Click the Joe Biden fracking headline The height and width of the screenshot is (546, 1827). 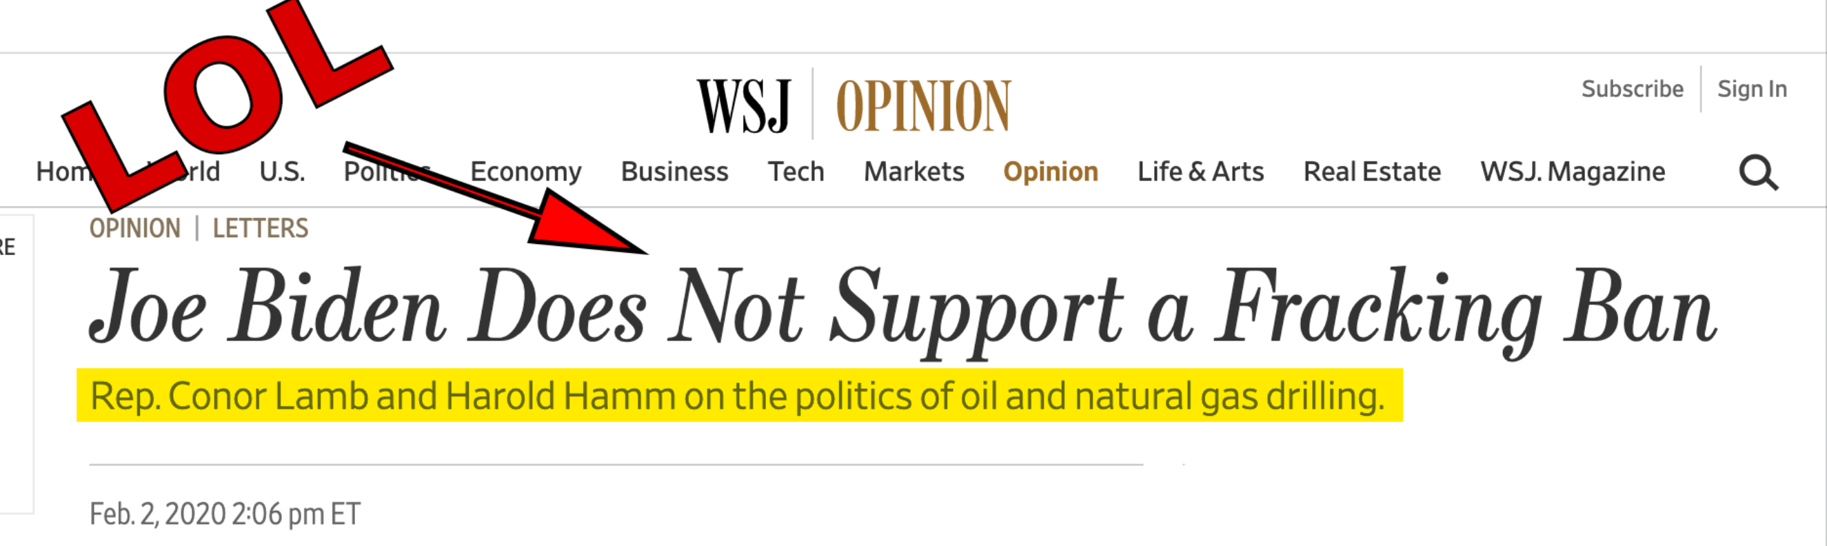(x=900, y=308)
